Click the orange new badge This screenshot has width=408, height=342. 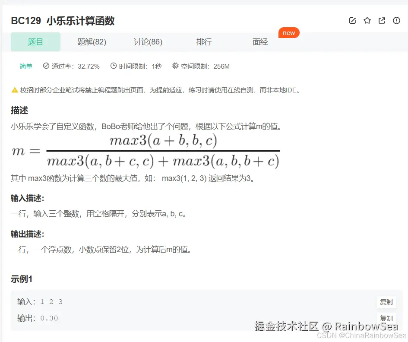(x=289, y=32)
